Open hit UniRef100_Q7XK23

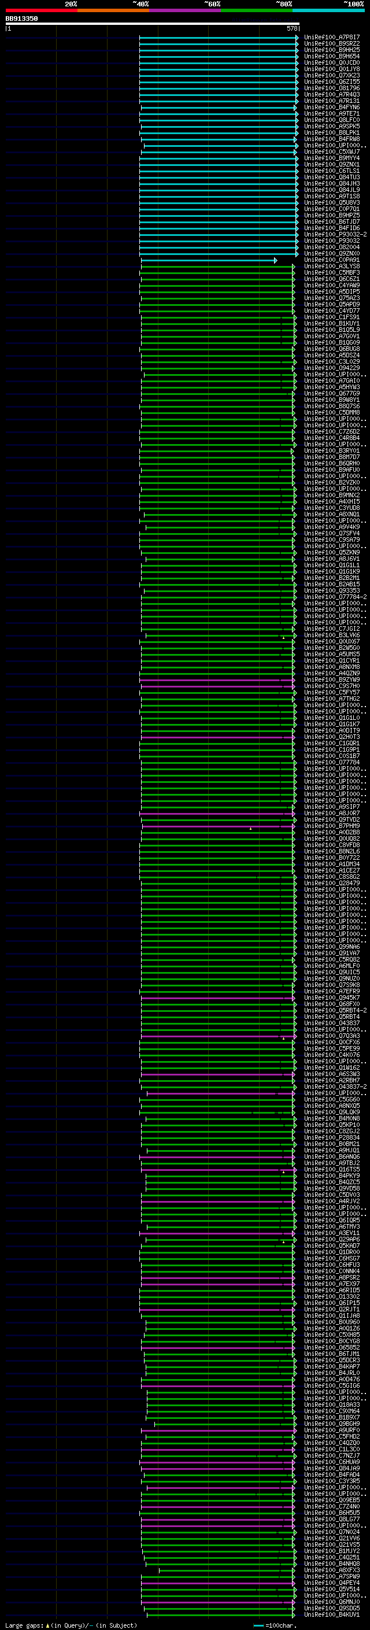tap(332, 75)
